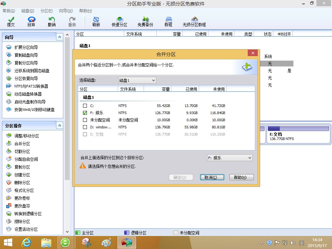Open the 教程 tutorial icon
The width and height of the screenshot is (332, 249).
(168, 22)
